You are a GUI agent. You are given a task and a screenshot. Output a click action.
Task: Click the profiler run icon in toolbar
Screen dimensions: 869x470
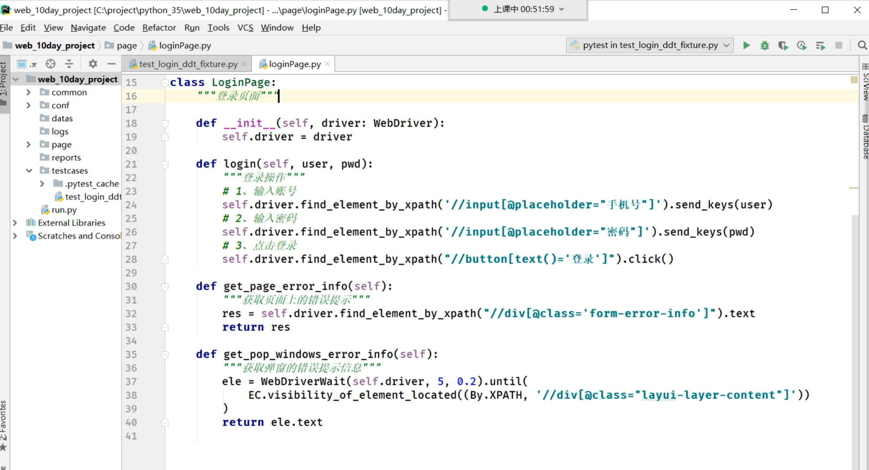[x=802, y=45]
